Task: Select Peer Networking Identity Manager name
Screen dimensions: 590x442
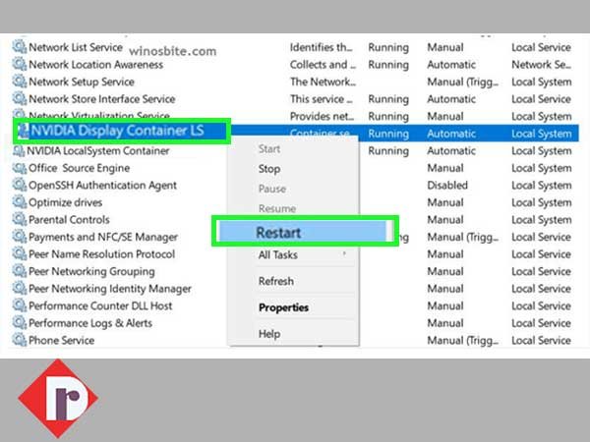Action: (110, 289)
